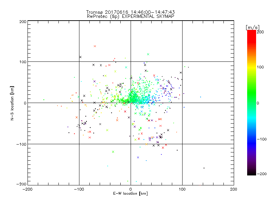Click the x-axis tick label '200'
The height and width of the screenshot is (206, 275).
(x=234, y=189)
